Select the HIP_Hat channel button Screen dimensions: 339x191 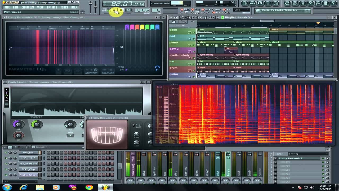pyautogui.click(x=28, y=153)
